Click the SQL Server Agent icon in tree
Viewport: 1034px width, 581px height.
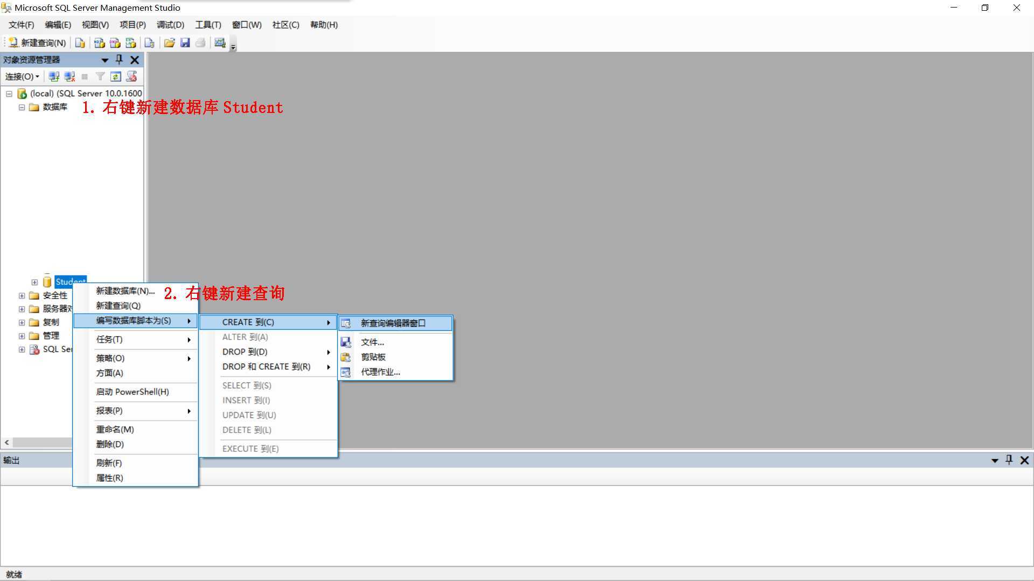[34, 349]
